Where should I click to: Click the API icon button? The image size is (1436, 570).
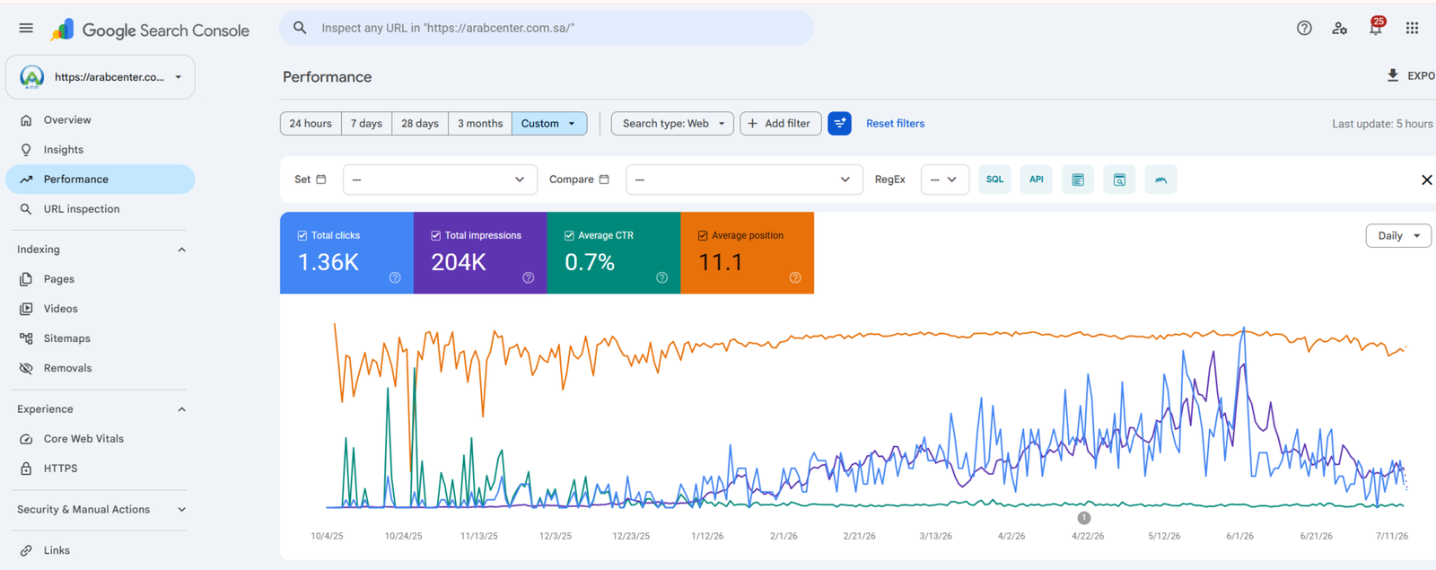coord(1036,180)
